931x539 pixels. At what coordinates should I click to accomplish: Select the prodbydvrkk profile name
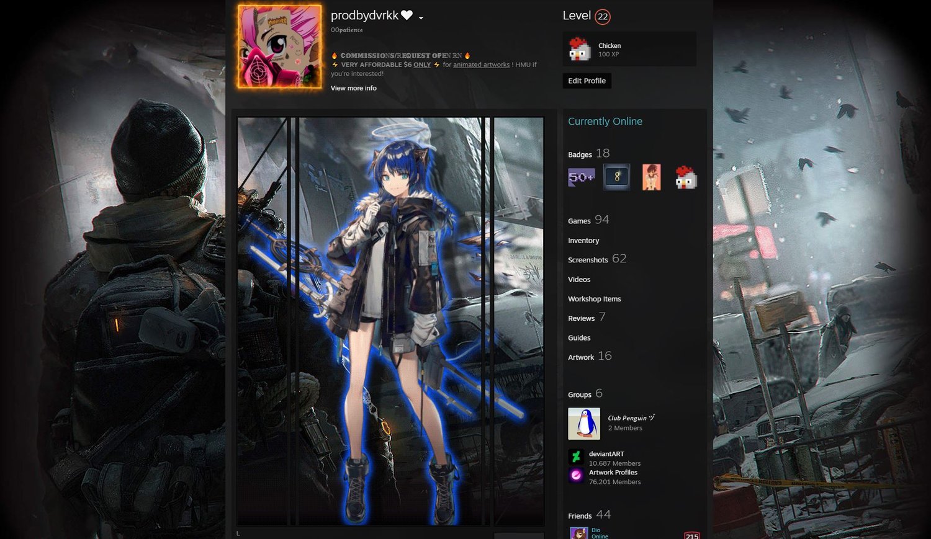pos(364,16)
